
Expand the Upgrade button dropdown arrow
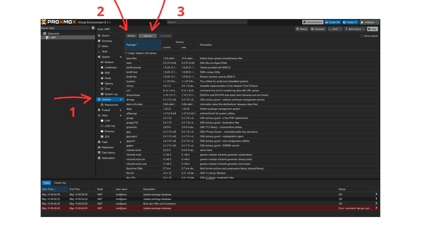click(x=155, y=36)
